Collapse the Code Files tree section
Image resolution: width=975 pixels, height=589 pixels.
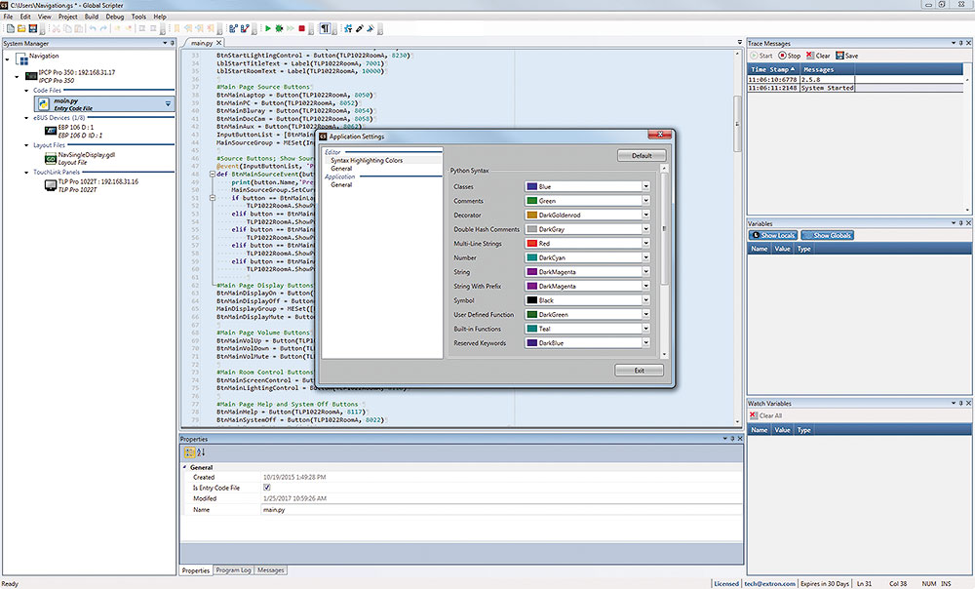pos(26,90)
